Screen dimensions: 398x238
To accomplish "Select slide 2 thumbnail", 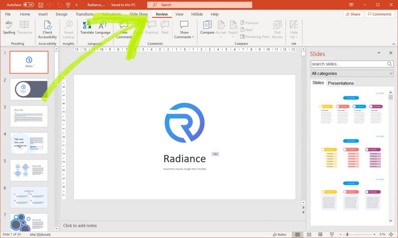I will [29, 89].
